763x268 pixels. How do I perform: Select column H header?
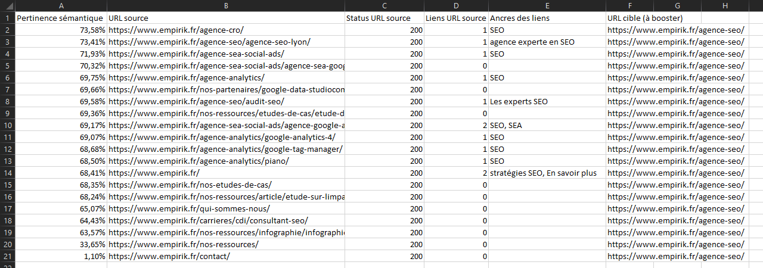coord(725,6)
